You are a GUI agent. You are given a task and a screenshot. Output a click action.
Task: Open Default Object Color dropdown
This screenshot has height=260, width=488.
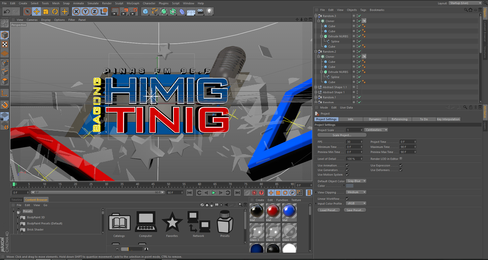click(356, 181)
